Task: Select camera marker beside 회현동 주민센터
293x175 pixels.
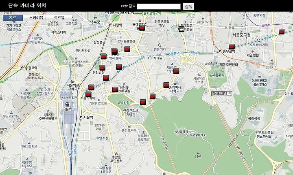Action: pyautogui.click(x=115, y=90)
